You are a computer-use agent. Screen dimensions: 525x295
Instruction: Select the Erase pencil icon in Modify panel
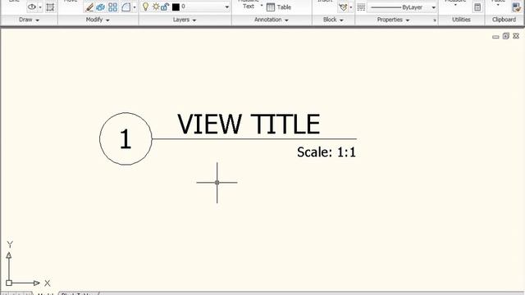(89, 7)
